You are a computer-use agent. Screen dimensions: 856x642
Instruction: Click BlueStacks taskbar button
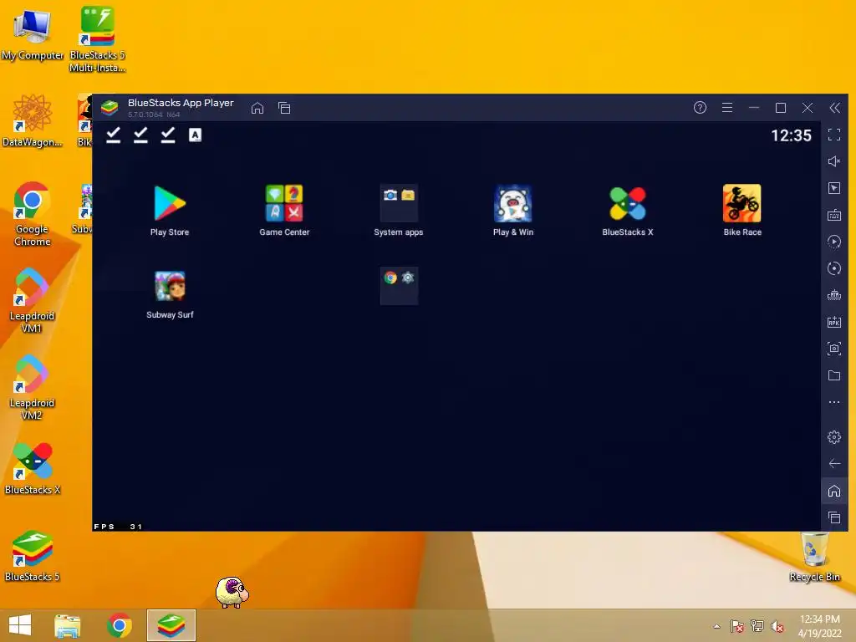pos(171,625)
